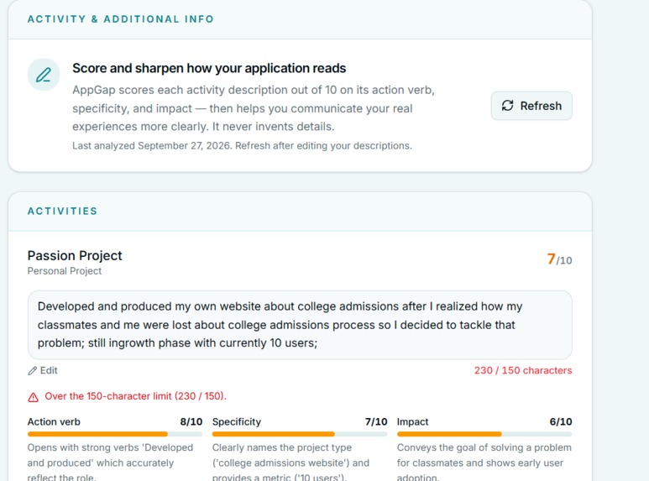Click the Opens with strong verbs explanation
649x481 pixels.
(x=111, y=463)
